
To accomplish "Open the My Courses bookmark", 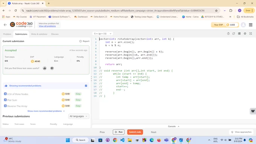I will coord(20,17).
